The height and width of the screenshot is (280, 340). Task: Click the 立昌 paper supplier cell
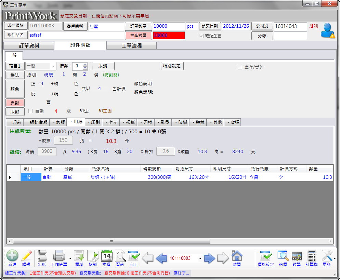(263, 177)
